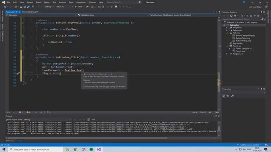Image resolution: width=271 pixels, height=152 pixels.
Task: Select ButtonClose.png in Solution Explorer
Action: (243, 38)
